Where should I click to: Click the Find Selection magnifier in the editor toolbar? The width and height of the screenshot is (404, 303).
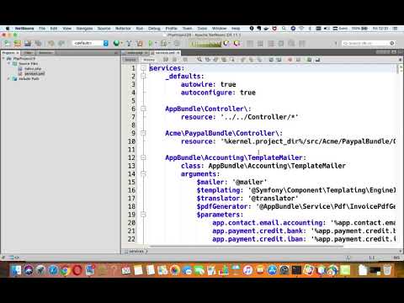coord(199,60)
